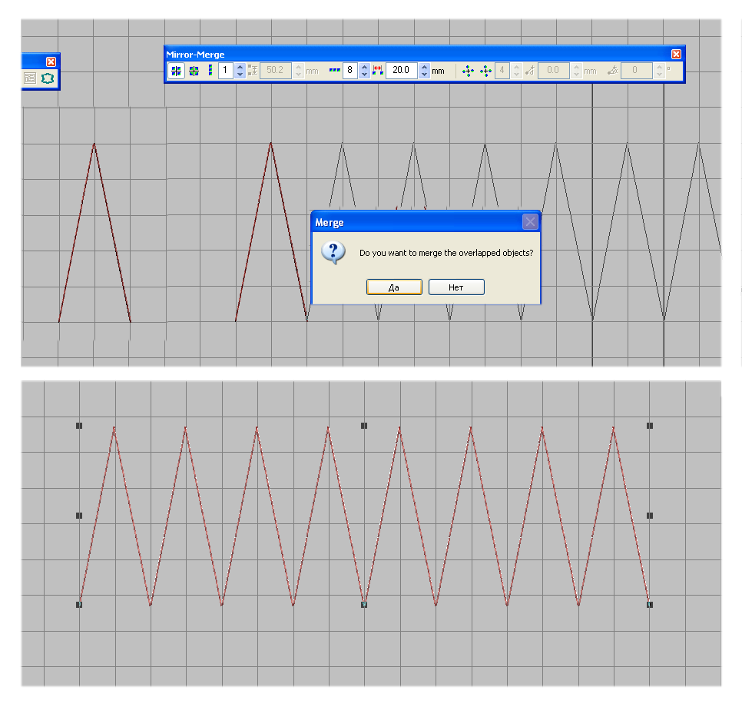This screenshot has width=742, height=707.
Task: Click the red column spacing arrows icon
Action: (378, 71)
